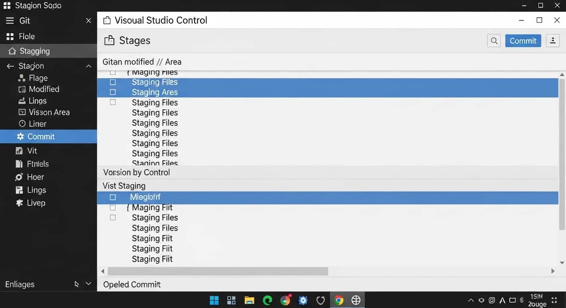Open the Liner clock icon in sidebar
Image resolution: width=566 pixels, height=308 pixels.
pyautogui.click(x=22, y=124)
